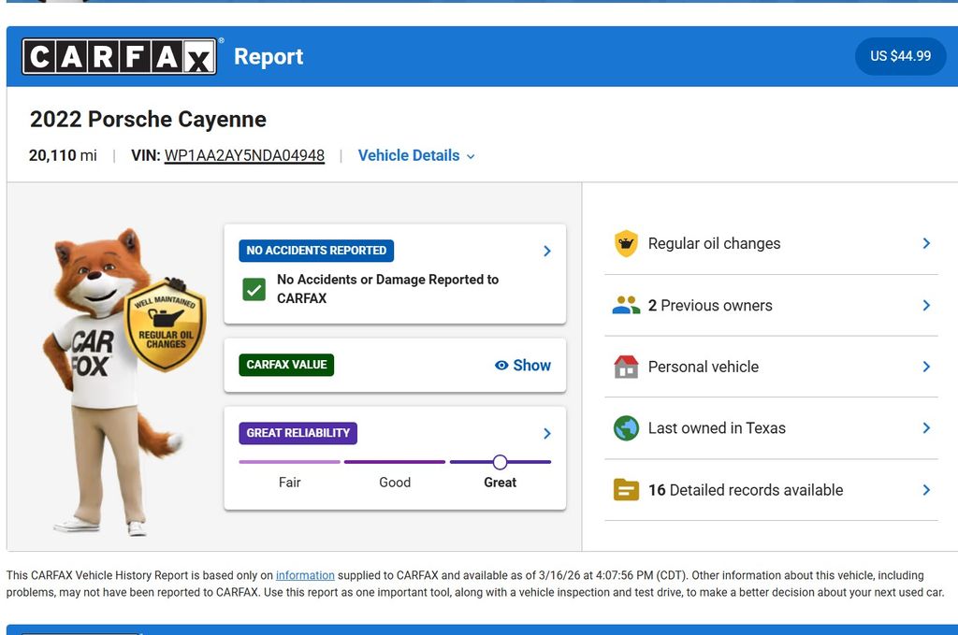The image size is (958, 635).
Task: Open the Regular oil changes row
Action: (x=771, y=243)
